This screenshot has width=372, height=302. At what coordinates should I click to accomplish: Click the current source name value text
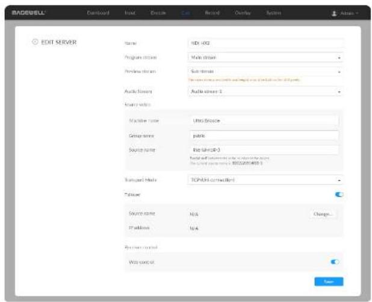[247, 163]
